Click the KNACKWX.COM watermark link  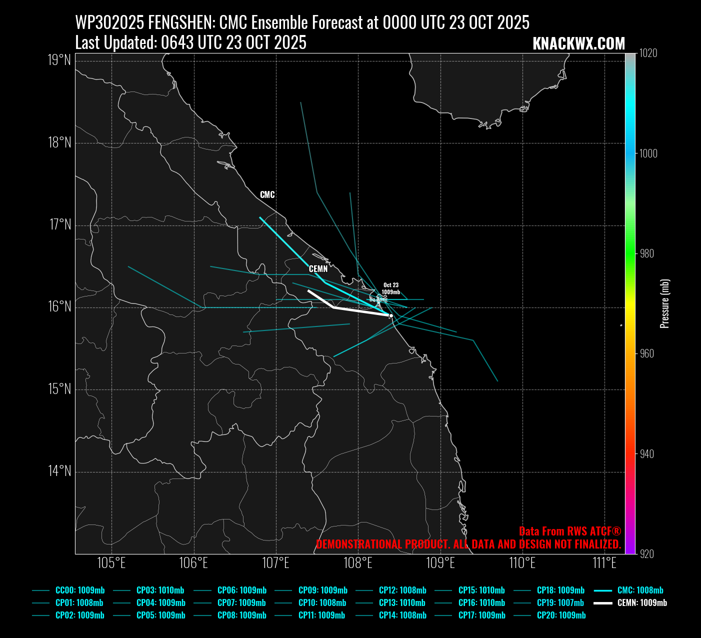[x=578, y=44]
